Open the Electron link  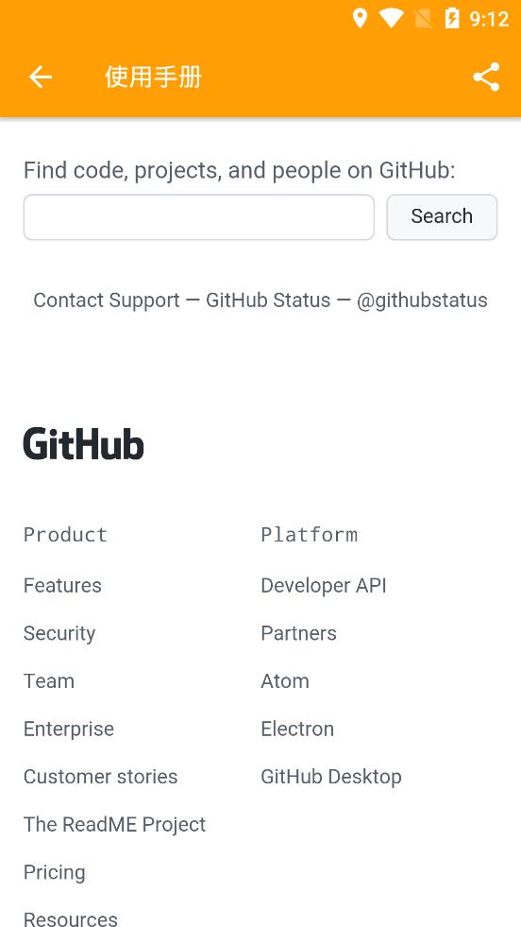[297, 729]
